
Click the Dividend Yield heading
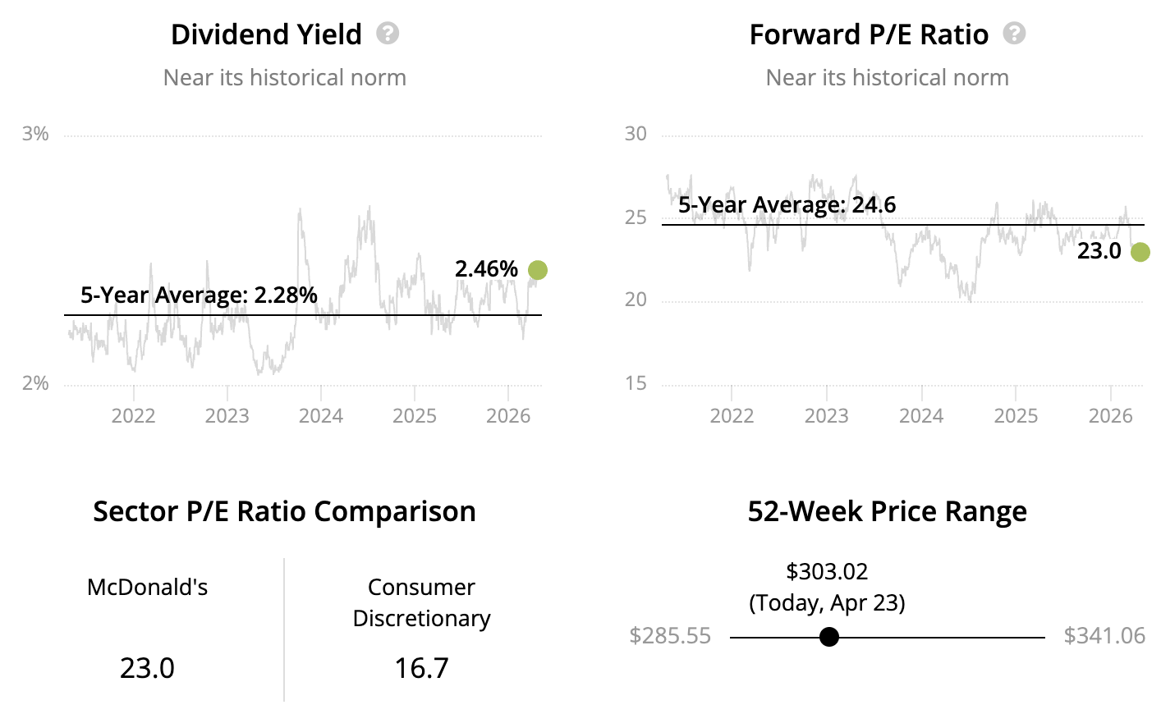pyautogui.click(x=266, y=34)
